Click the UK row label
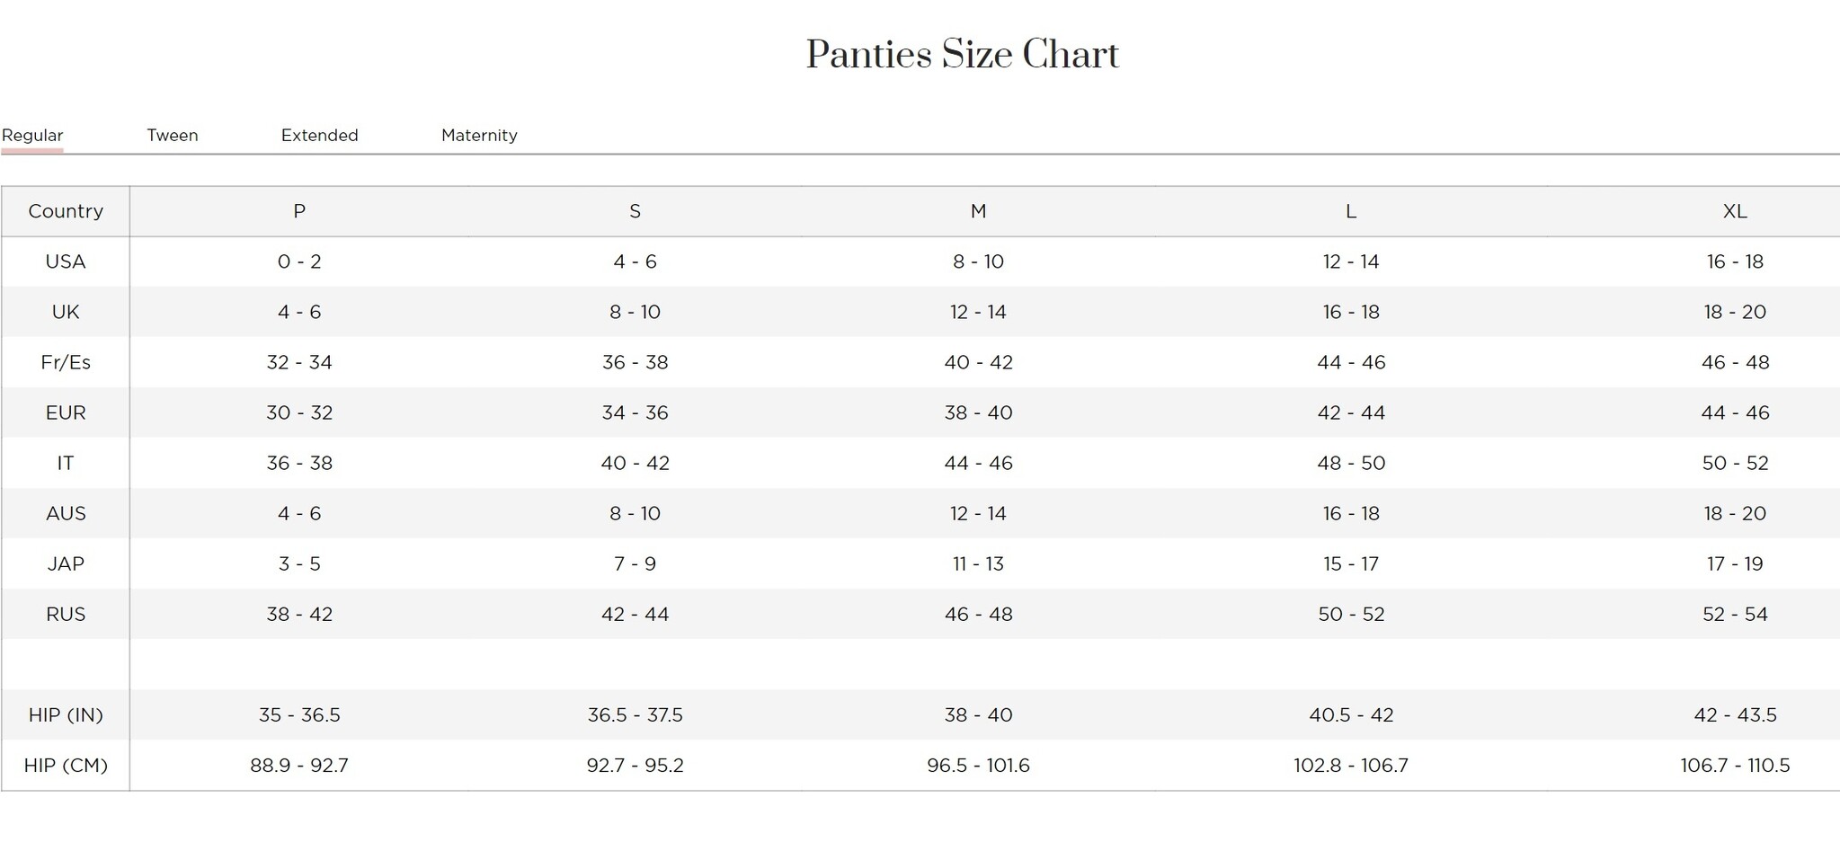This screenshot has height=842, width=1840. [x=66, y=312]
